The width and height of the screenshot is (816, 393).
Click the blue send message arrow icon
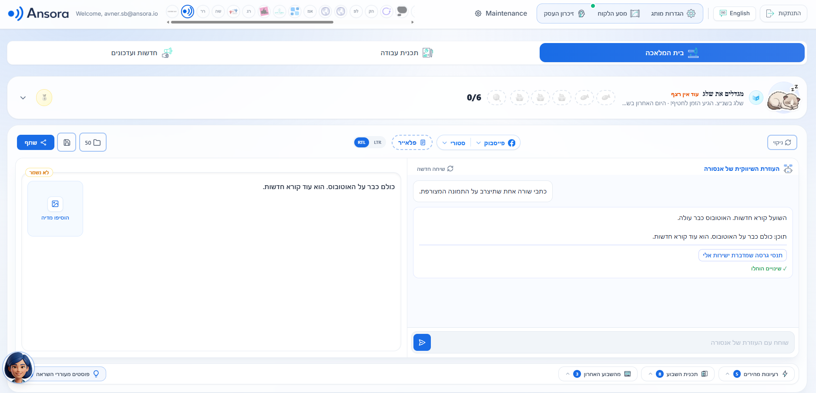pos(422,343)
